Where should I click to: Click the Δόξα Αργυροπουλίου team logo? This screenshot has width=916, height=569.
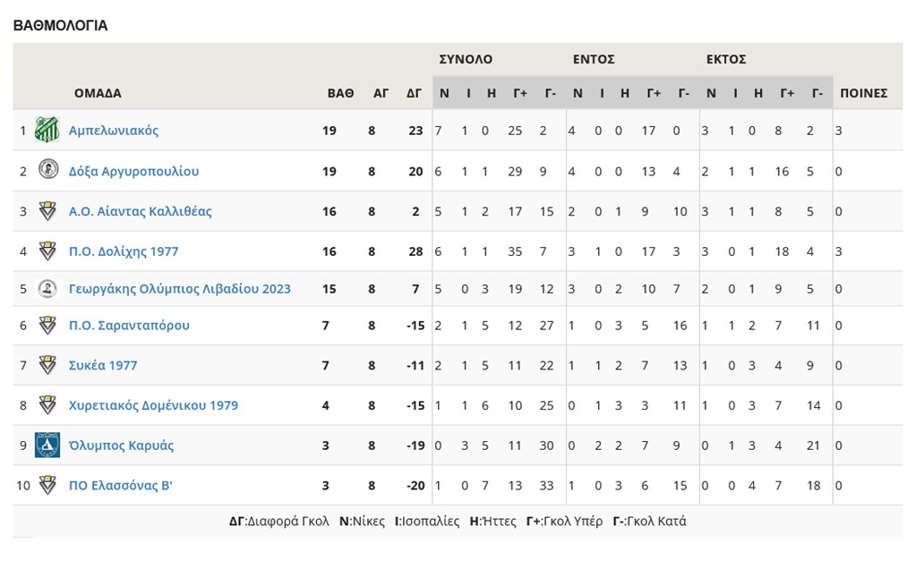(47, 170)
